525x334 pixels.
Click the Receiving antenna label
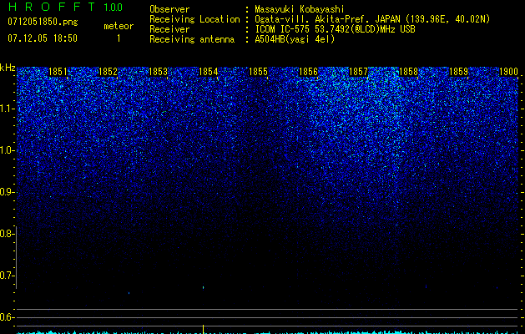[192, 39]
